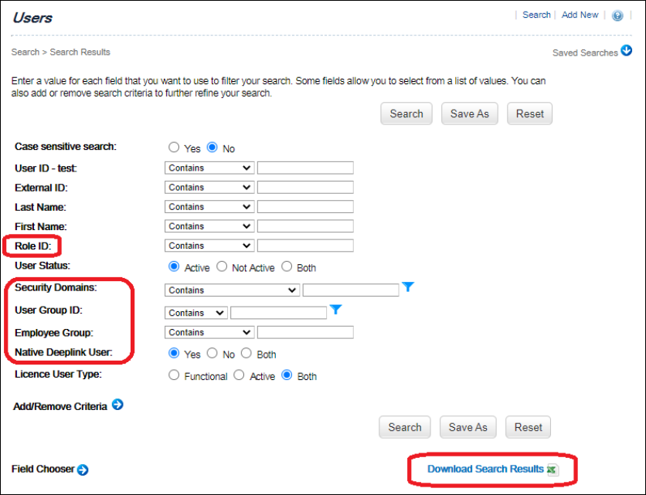Focus the Employee Group text field

tap(305, 332)
